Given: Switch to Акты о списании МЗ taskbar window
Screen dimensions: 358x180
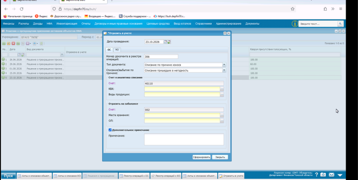Looking at the screenshot, I should [x=67, y=176].
